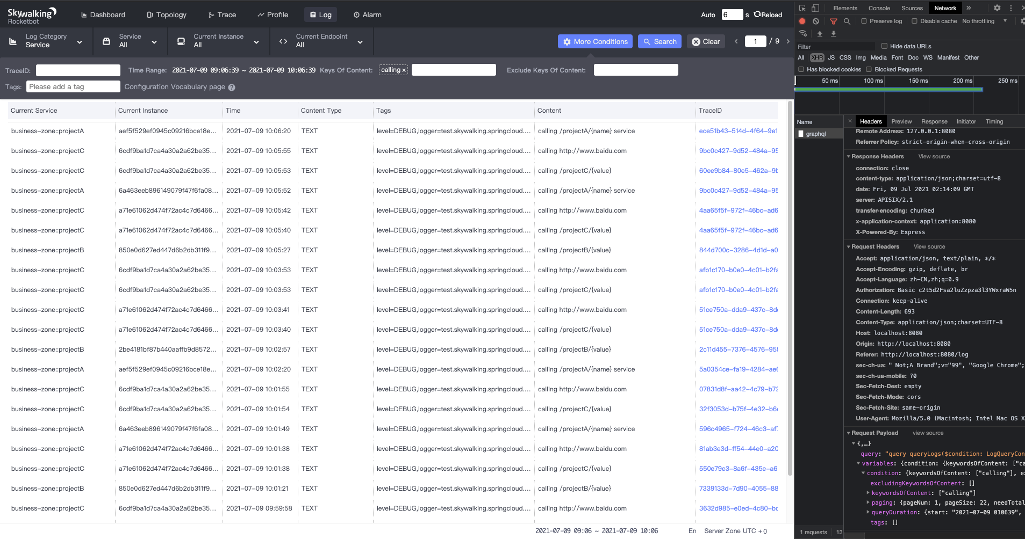Open the No throttling dropdown

[x=985, y=21]
